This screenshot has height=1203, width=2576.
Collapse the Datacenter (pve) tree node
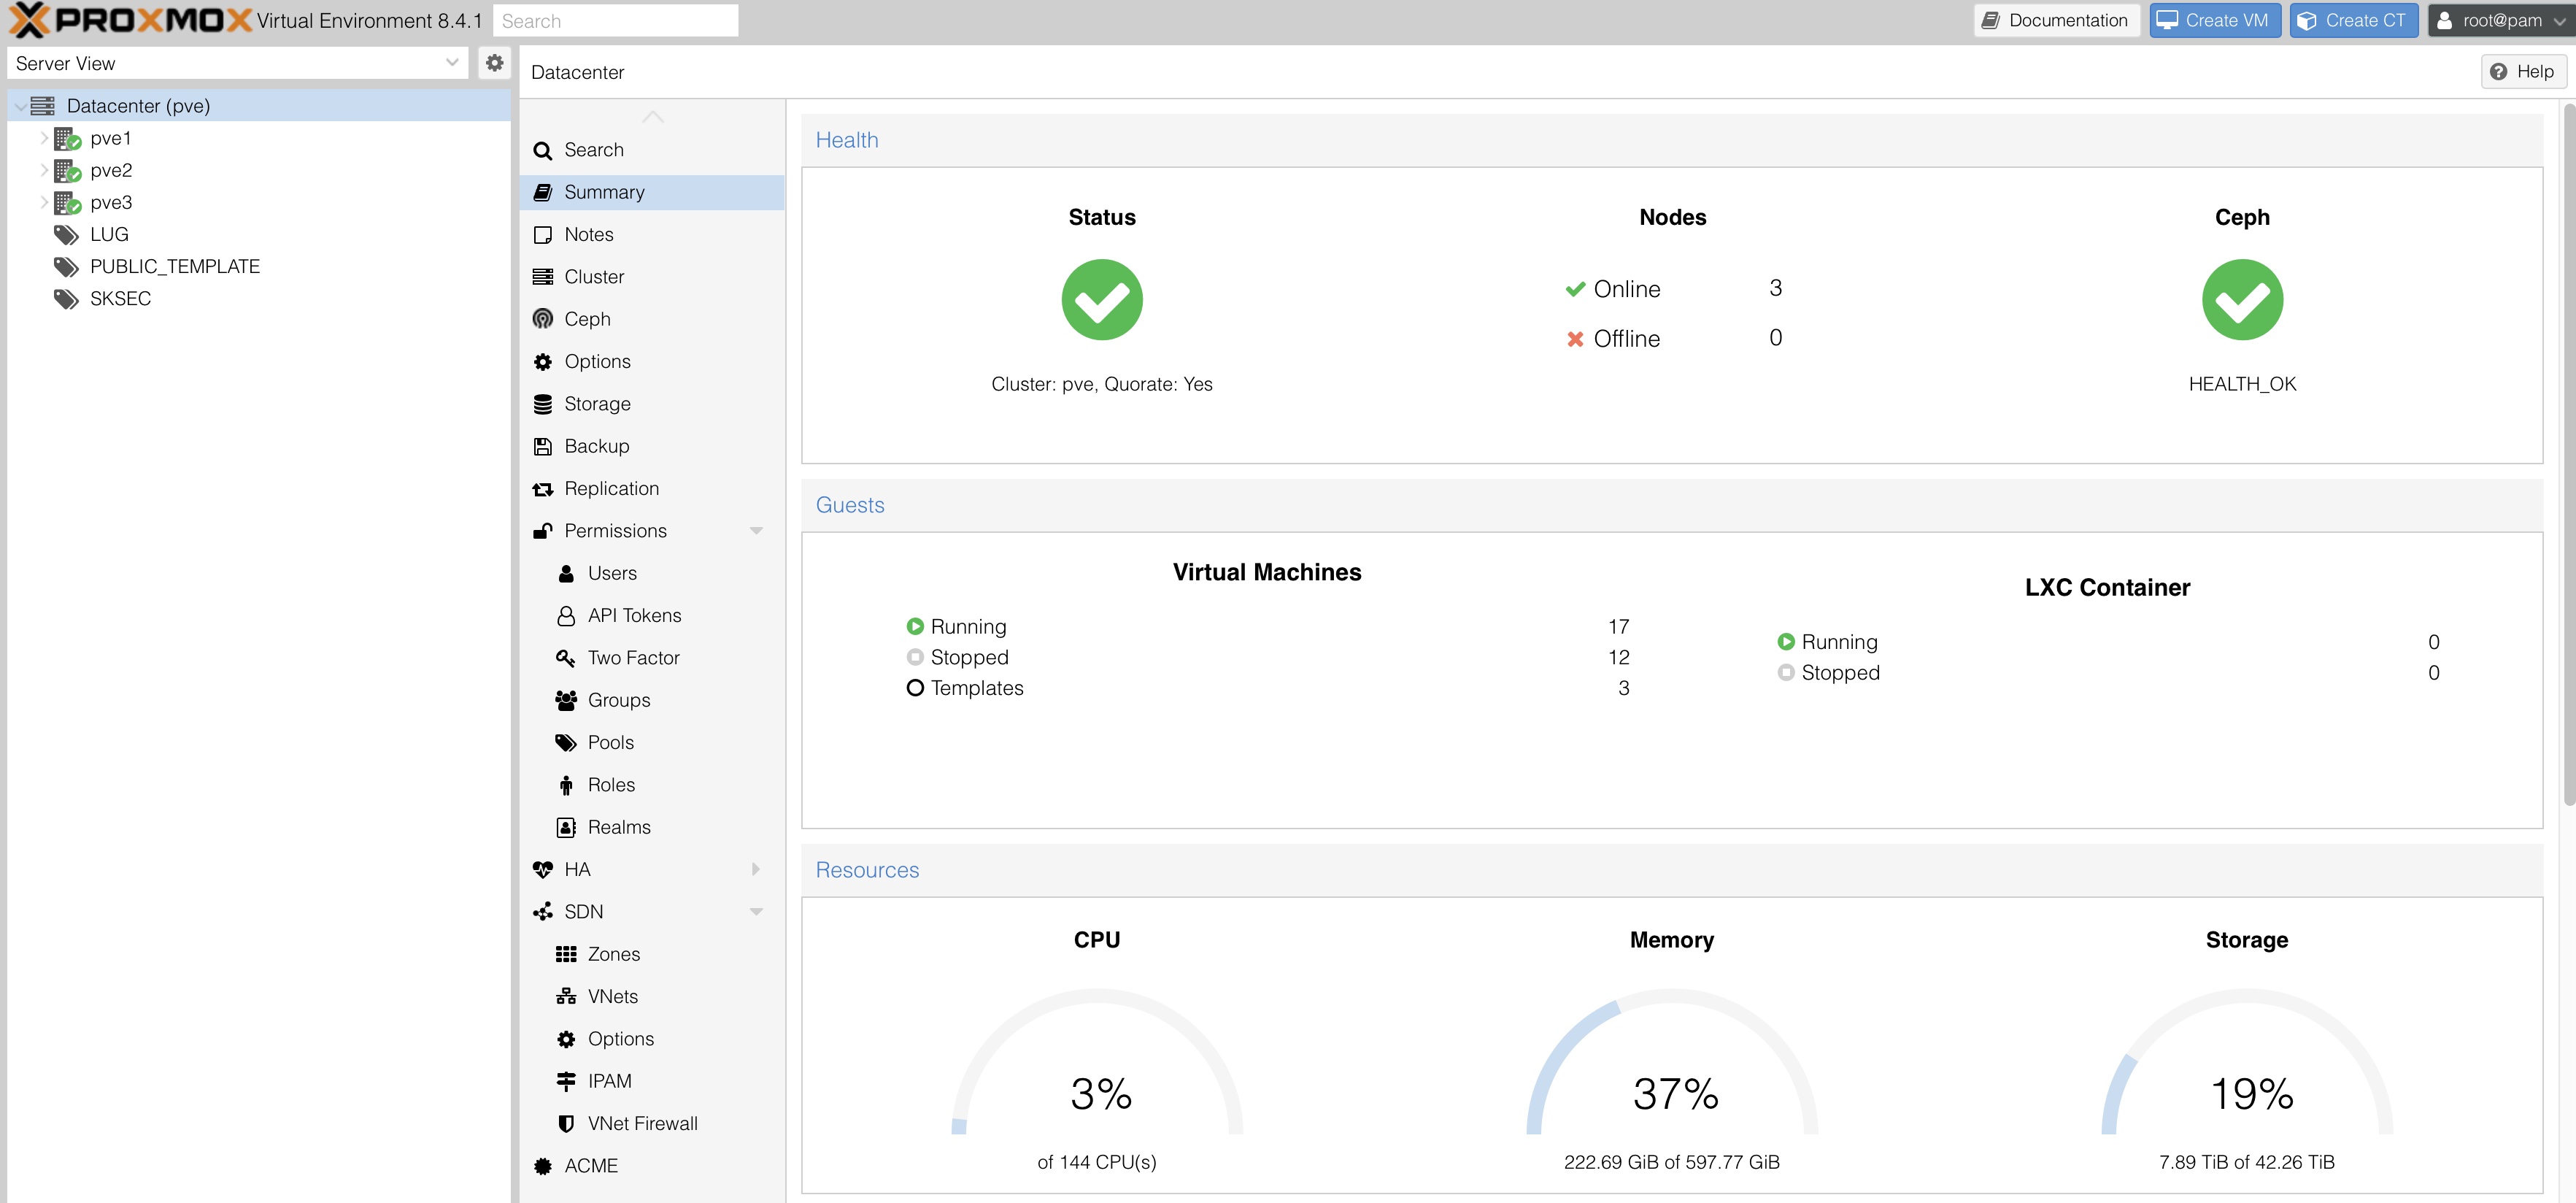[x=20, y=106]
